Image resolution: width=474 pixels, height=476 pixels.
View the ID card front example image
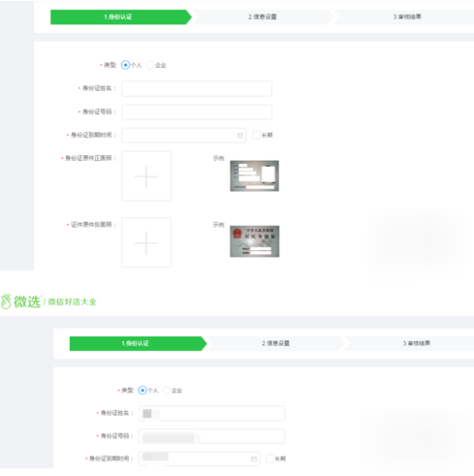pos(254,175)
